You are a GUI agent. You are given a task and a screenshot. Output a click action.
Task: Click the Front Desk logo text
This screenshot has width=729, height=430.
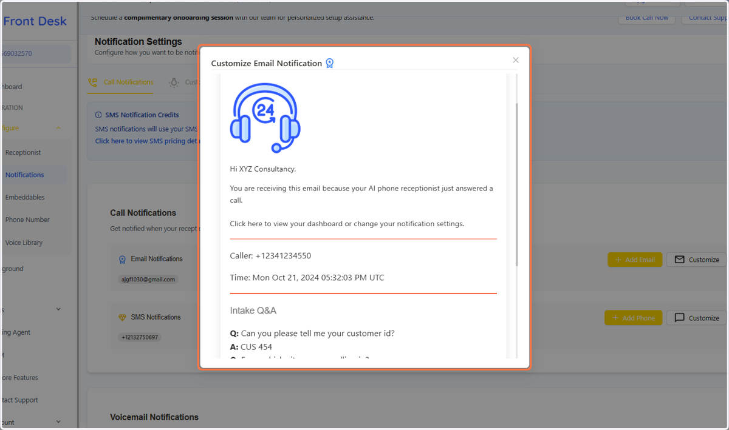[34, 21]
